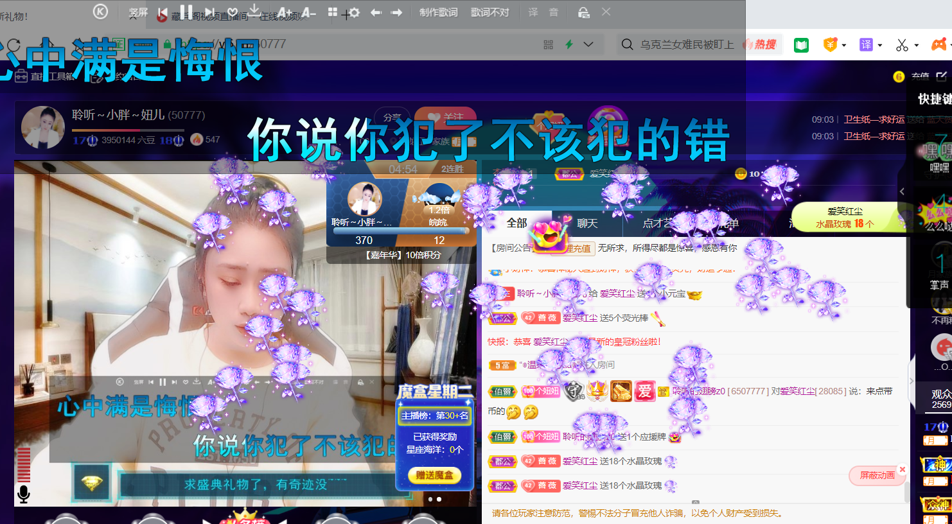Image resolution: width=952 pixels, height=524 pixels.
Task: Shift lyrics forward with right arrow
Action: point(397,12)
